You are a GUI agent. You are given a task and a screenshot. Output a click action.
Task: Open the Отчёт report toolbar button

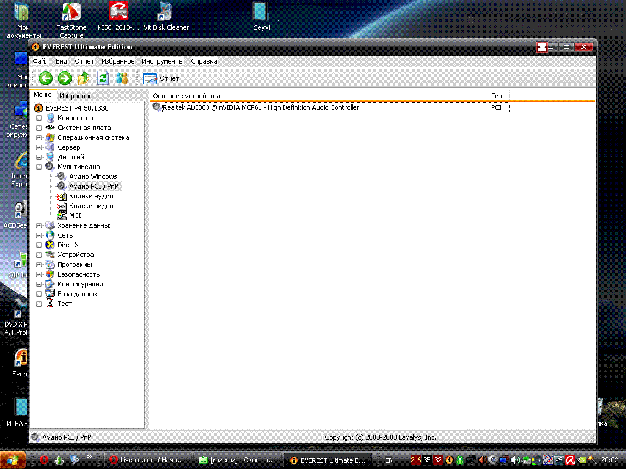pyautogui.click(x=161, y=78)
